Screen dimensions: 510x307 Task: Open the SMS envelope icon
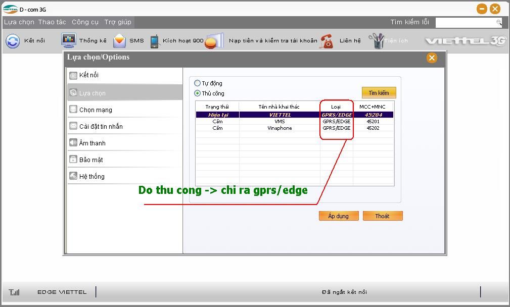click(x=119, y=41)
